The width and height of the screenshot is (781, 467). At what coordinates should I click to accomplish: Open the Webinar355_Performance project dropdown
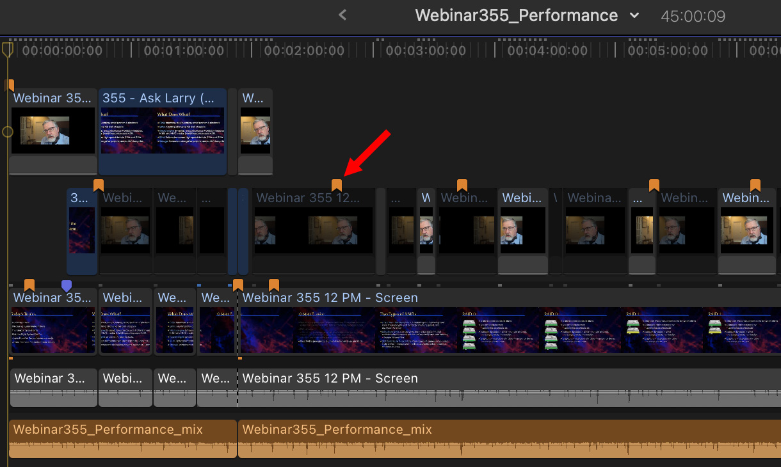point(516,15)
